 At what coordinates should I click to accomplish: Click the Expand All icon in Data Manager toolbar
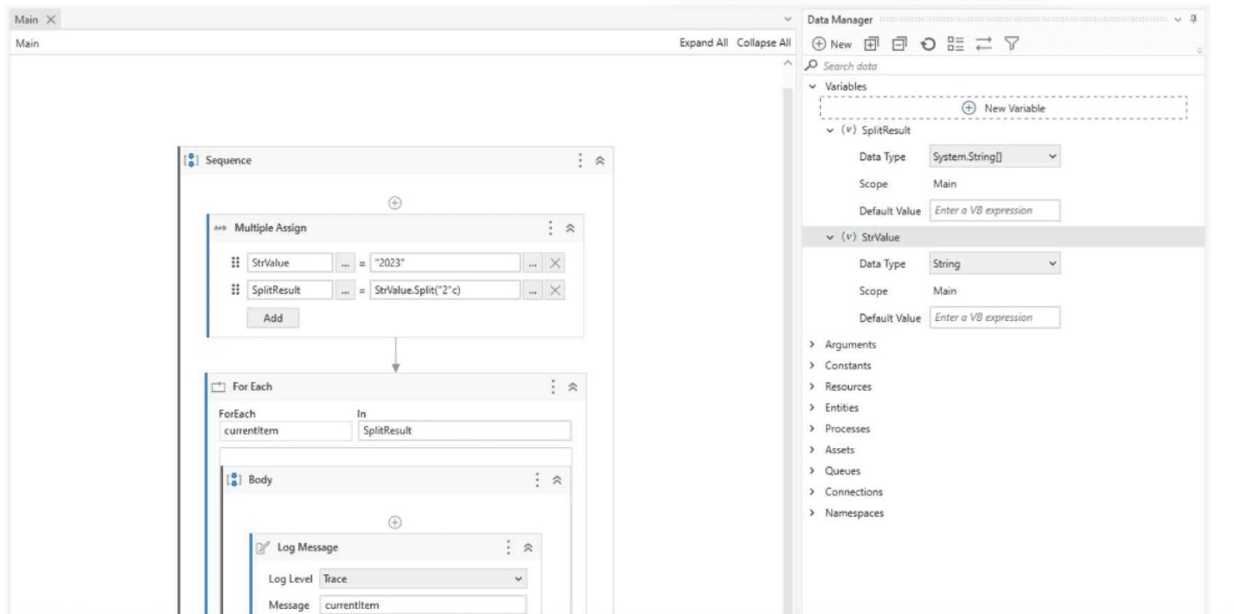click(872, 44)
